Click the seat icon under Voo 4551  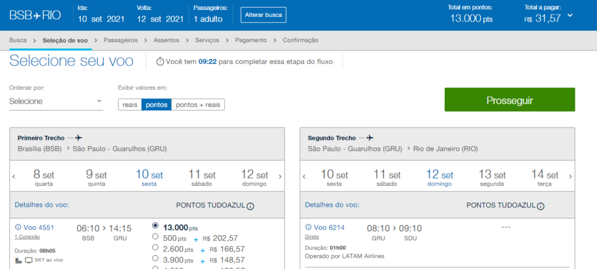[x=19, y=260]
